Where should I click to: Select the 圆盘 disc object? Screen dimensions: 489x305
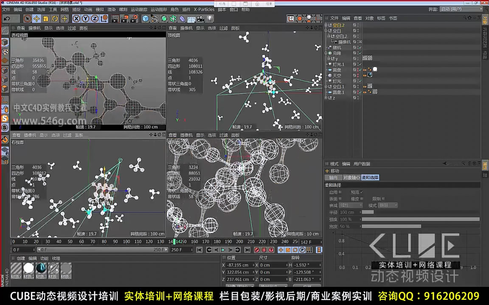(337, 70)
